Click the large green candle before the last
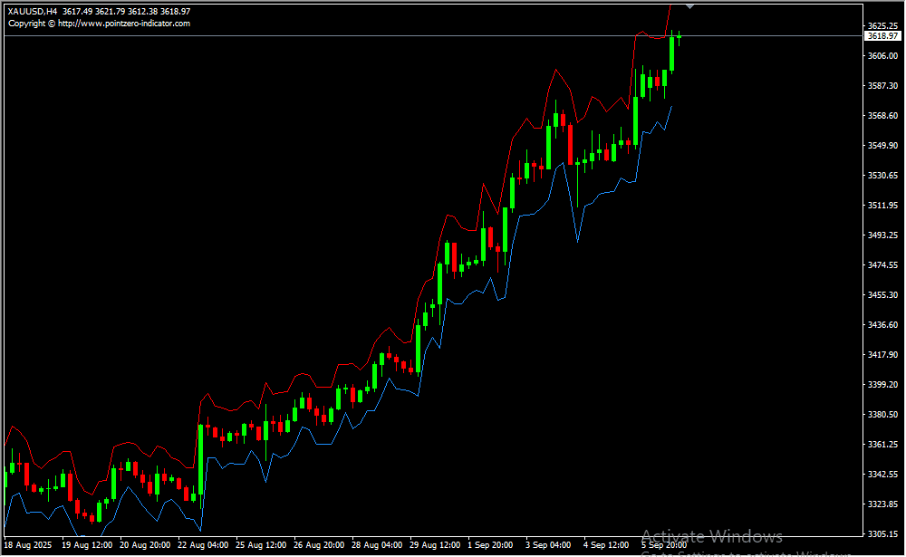 [x=671, y=53]
